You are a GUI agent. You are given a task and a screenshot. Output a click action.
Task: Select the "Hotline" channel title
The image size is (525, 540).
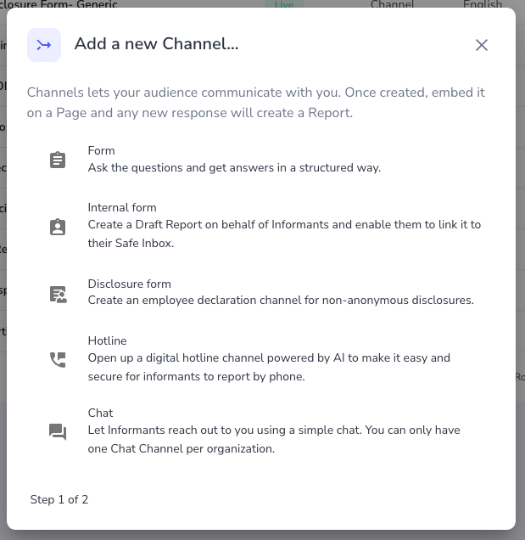coord(107,340)
